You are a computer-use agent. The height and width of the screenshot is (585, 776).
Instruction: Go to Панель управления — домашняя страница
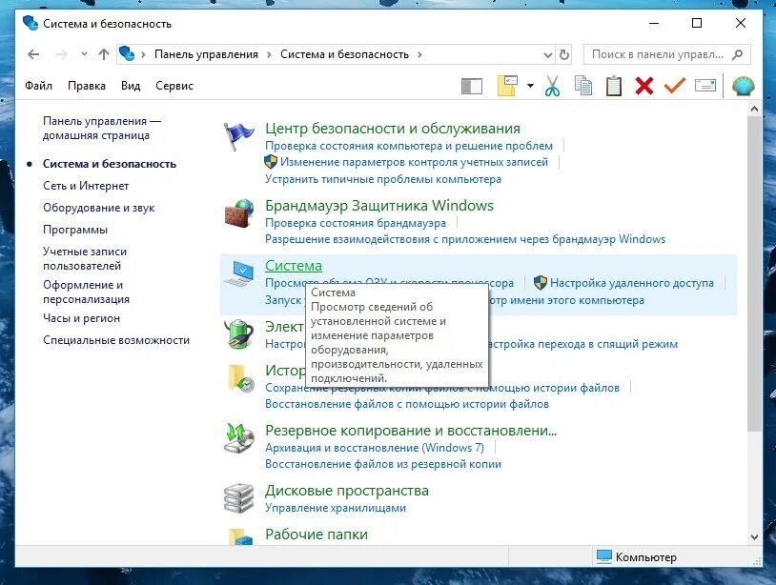coord(102,128)
